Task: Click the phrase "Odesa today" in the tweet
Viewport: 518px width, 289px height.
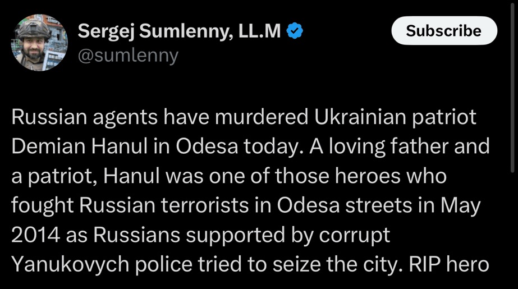Action: pos(230,146)
